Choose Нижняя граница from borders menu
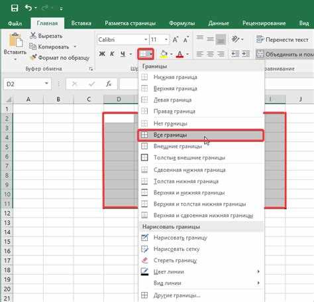314x302 pixels. (x=201, y=77)
